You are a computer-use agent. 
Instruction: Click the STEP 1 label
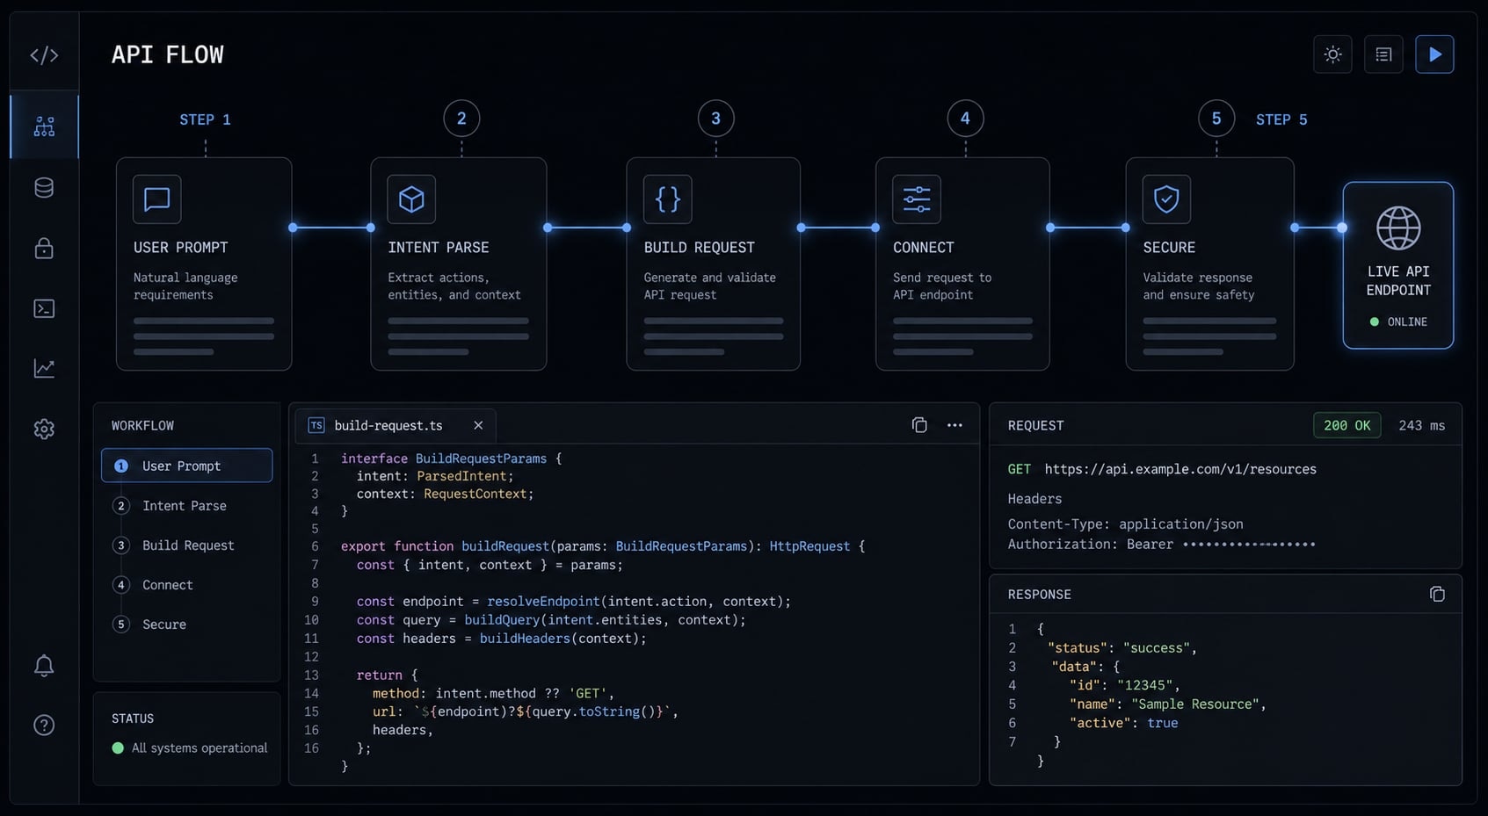205,119
